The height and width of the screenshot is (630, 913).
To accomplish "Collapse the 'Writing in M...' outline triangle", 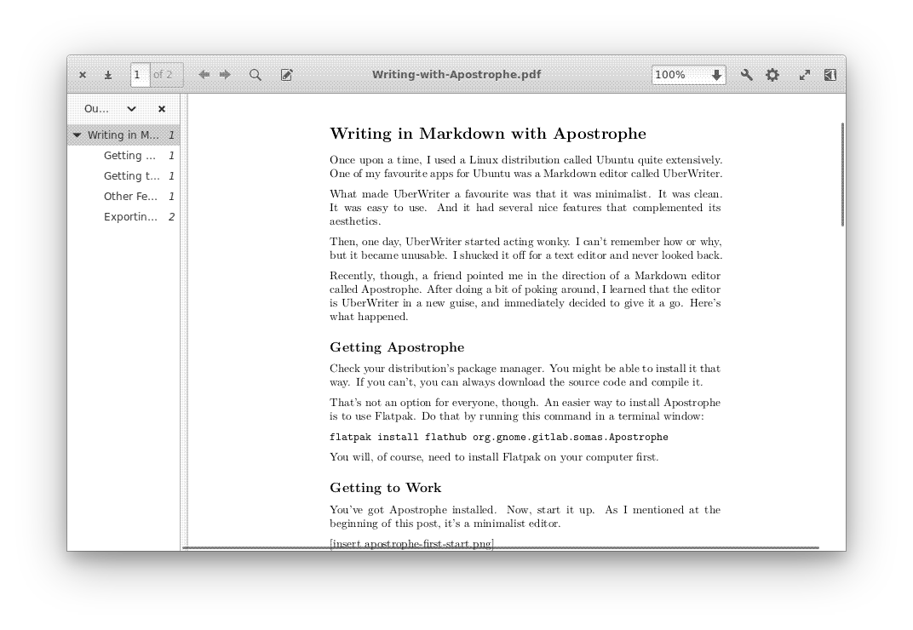I will (x=77, y=135).
